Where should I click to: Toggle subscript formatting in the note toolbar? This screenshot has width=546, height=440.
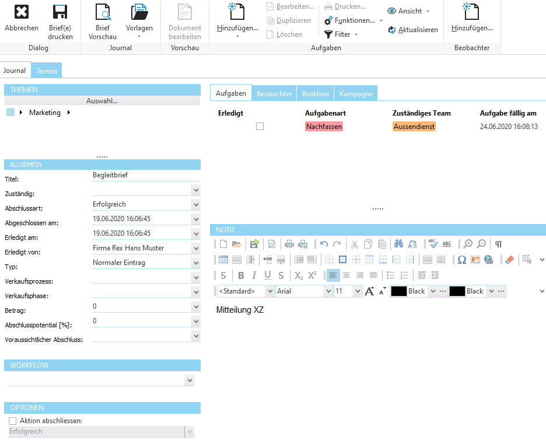click(x=297, y=275)
